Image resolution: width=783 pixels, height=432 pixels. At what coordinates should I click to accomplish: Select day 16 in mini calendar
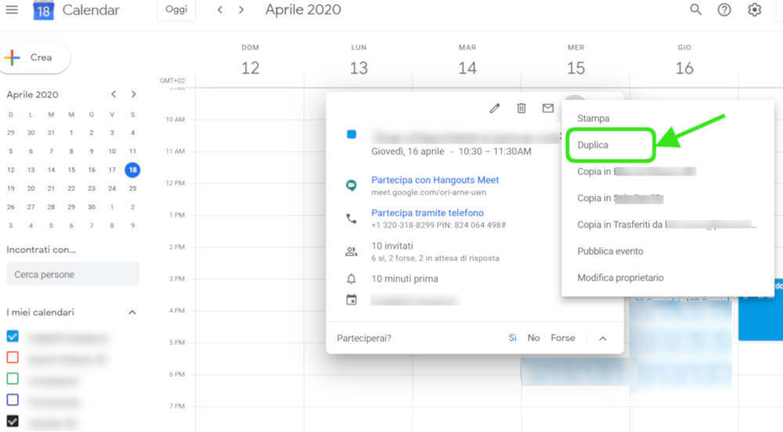tap(92, 170)
